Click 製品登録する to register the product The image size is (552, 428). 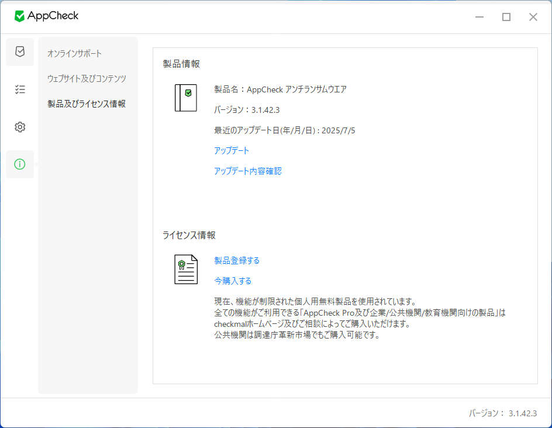coord(237,260)
